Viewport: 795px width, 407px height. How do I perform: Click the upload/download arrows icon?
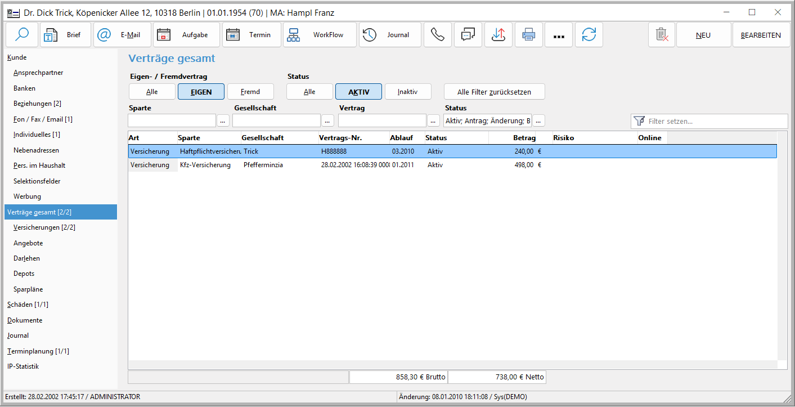(498, 35)
